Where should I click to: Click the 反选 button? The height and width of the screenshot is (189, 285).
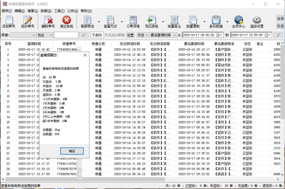(x=280, y=26)
